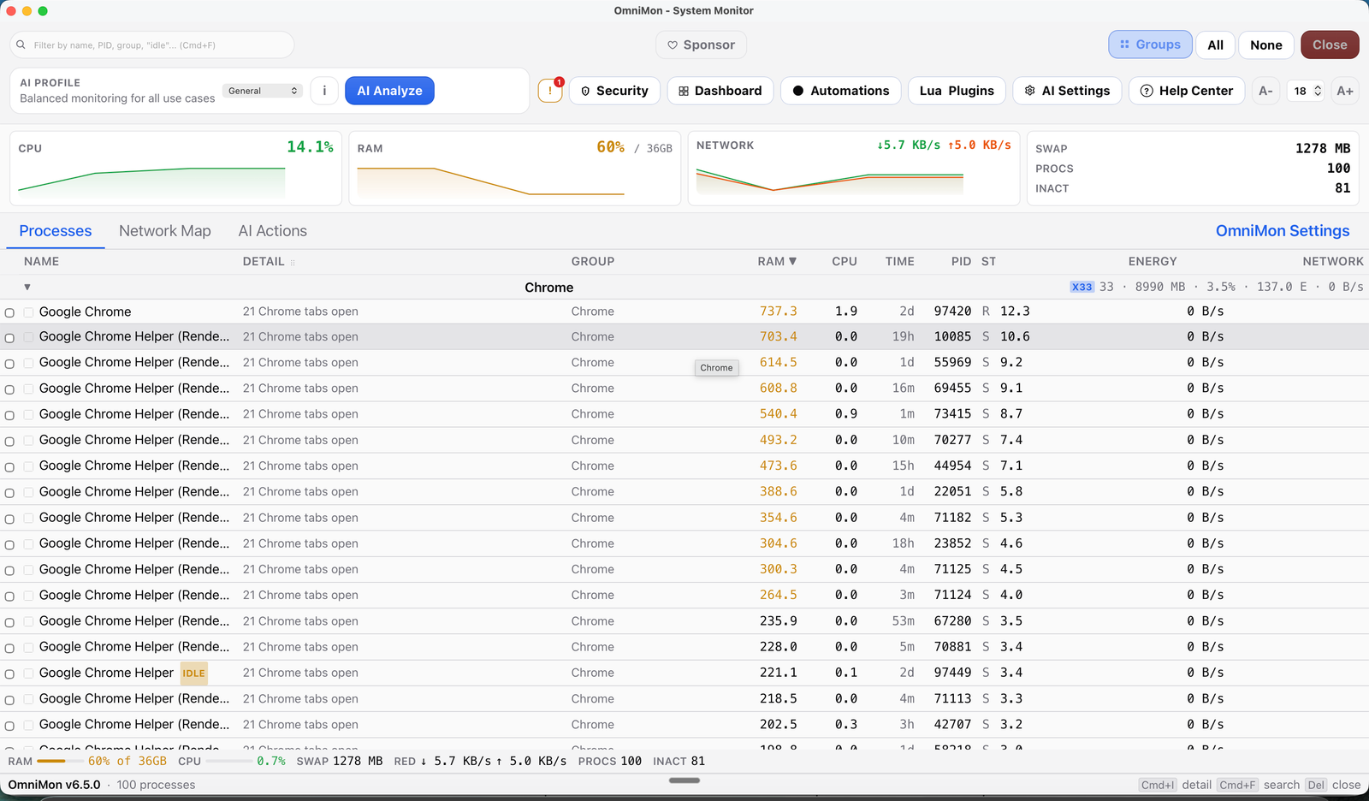This screenshot has width=1369, height=801.
Task: Open AI Settings
Action: (1066, 91)
